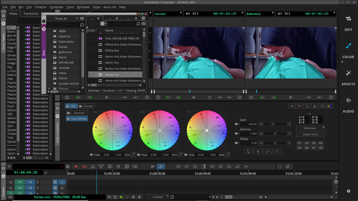Play the Reference monitor
Image resolution: width=358 pixels, height=201 pixels.
tap(291, 97)
